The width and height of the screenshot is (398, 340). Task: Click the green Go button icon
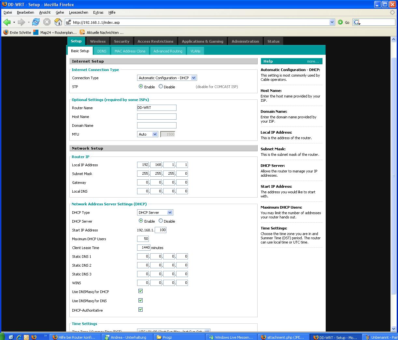click(x=340, y=22)
